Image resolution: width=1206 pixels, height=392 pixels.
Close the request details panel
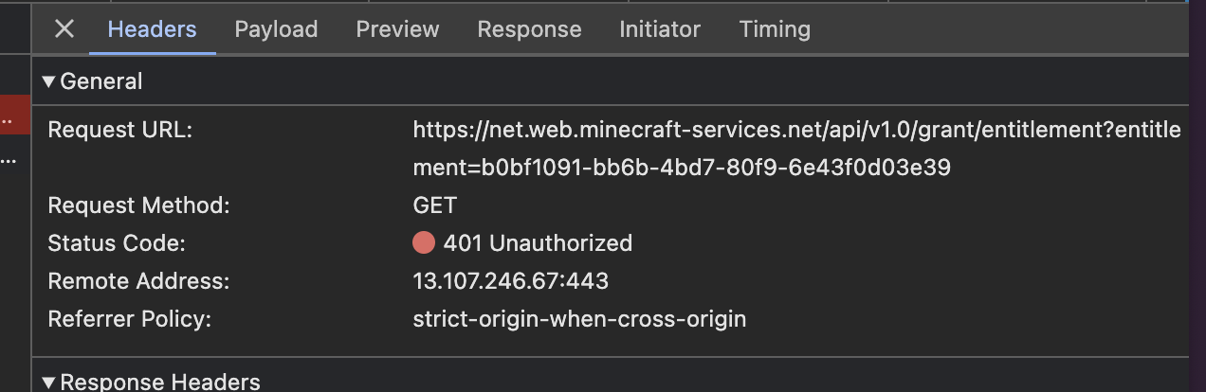click(64, 29)
